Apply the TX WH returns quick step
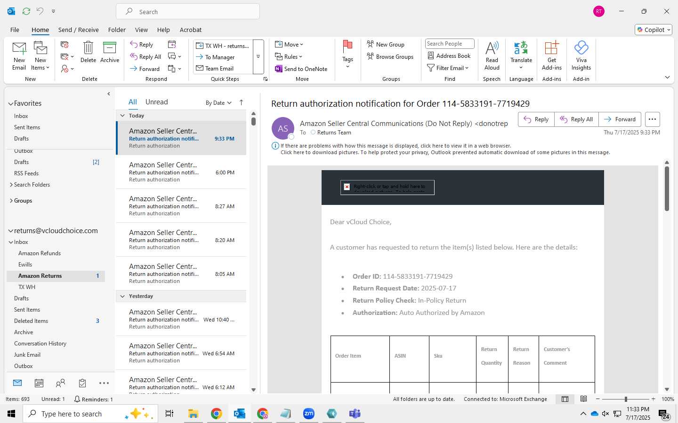This screenshot has height=423, width=678. point(223,46)
